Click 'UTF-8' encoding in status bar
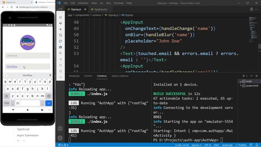261x147 pixels. (208, 145)
